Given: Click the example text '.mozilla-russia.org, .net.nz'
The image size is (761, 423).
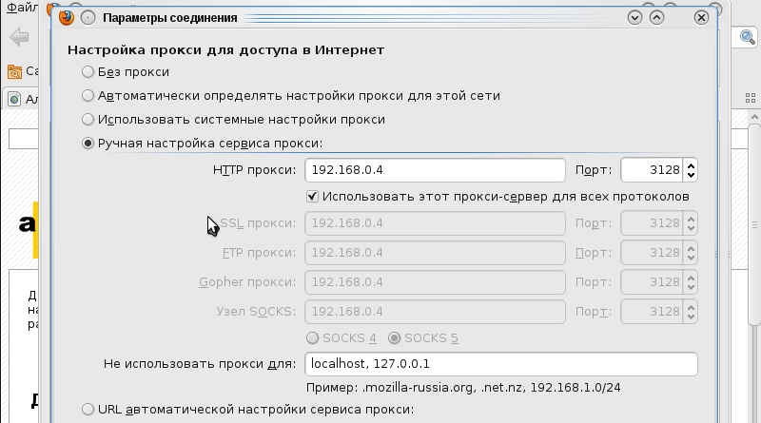Looking at the screenshot, I should pyautogui.click(x=444, y=388).
